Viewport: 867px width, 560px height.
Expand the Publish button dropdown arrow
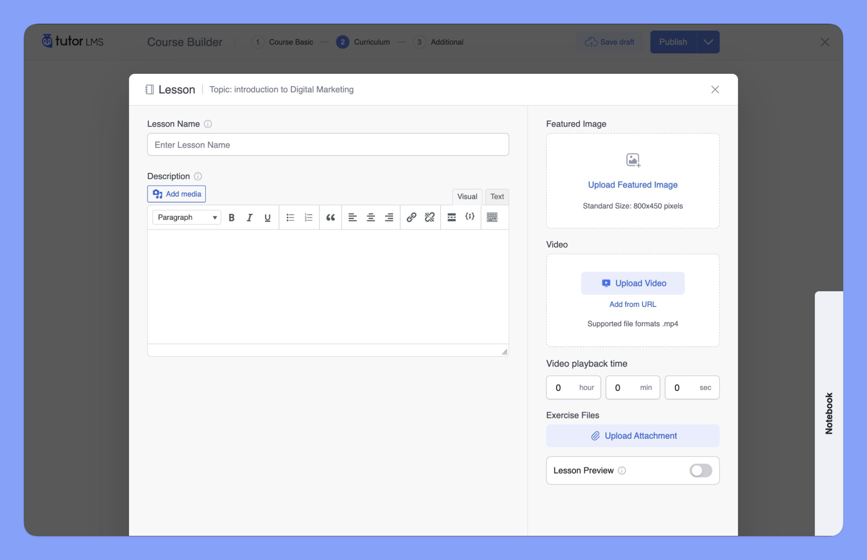pos(708,42)
